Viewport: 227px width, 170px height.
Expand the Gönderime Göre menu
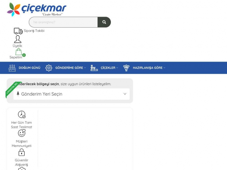coord(70,68)
